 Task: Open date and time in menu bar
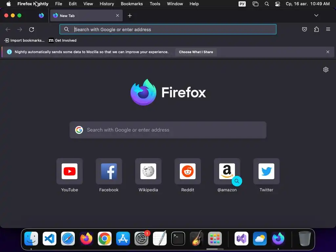pyautogui.click(x=308, y=4)
